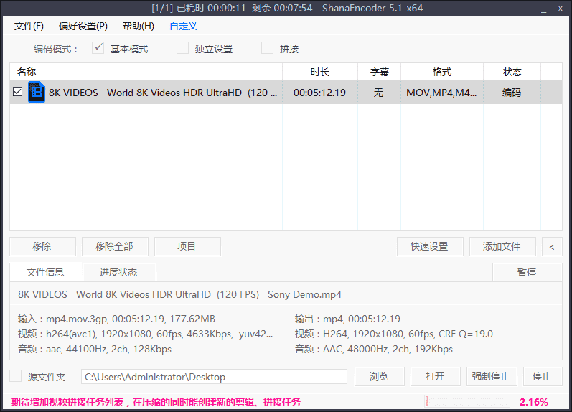This screenshot has height=412, width=572.
Task: Click the 项目 button
Action: coord(187,246)
